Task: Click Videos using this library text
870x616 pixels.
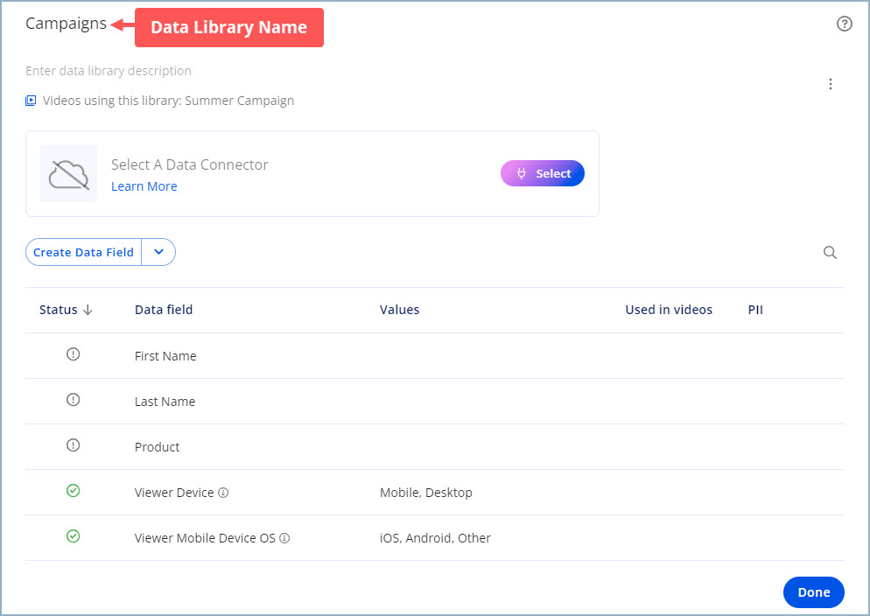Action: [169, 101]
